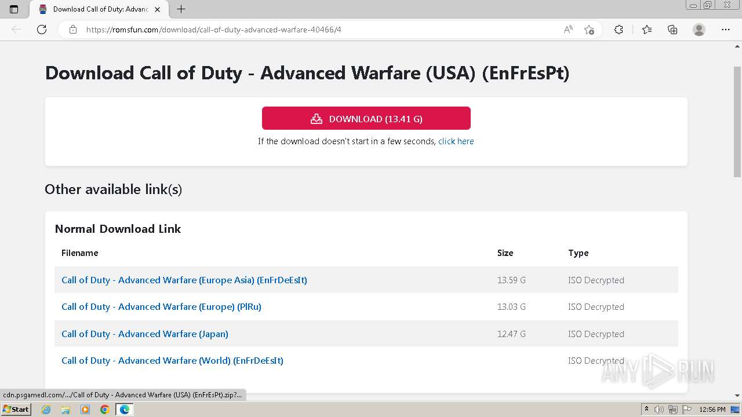Open the Japan version download link

click(x=145, y=334)
